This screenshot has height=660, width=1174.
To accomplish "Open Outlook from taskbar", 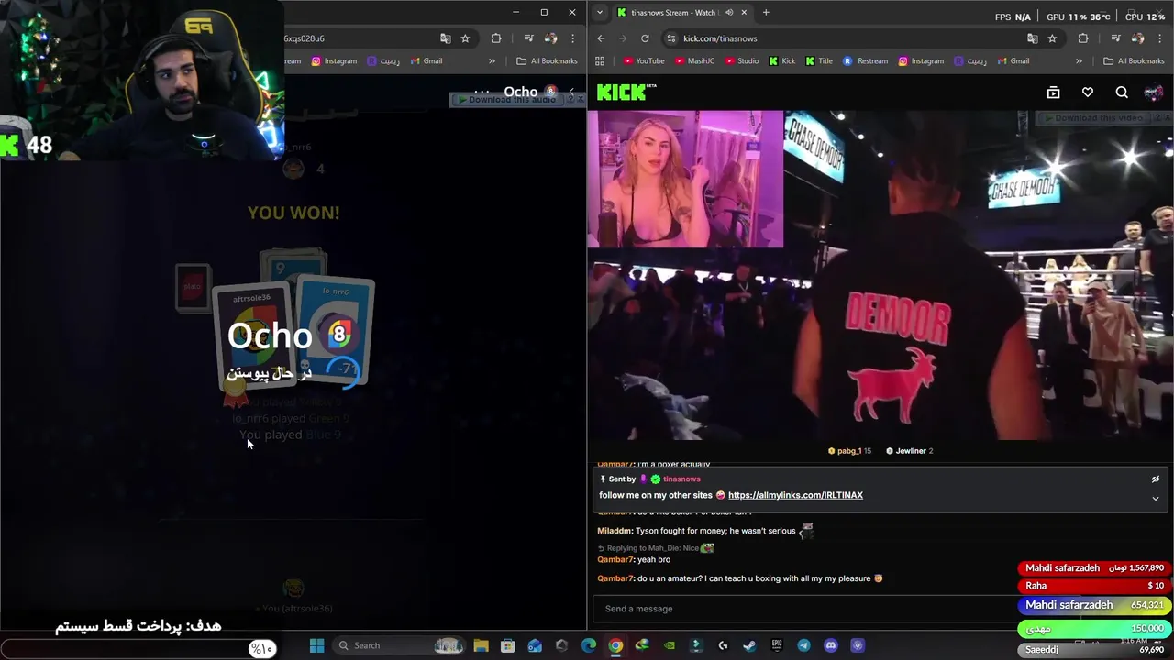I will (x=535, y=645).
